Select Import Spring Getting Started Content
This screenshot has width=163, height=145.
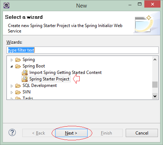point(65,72)
